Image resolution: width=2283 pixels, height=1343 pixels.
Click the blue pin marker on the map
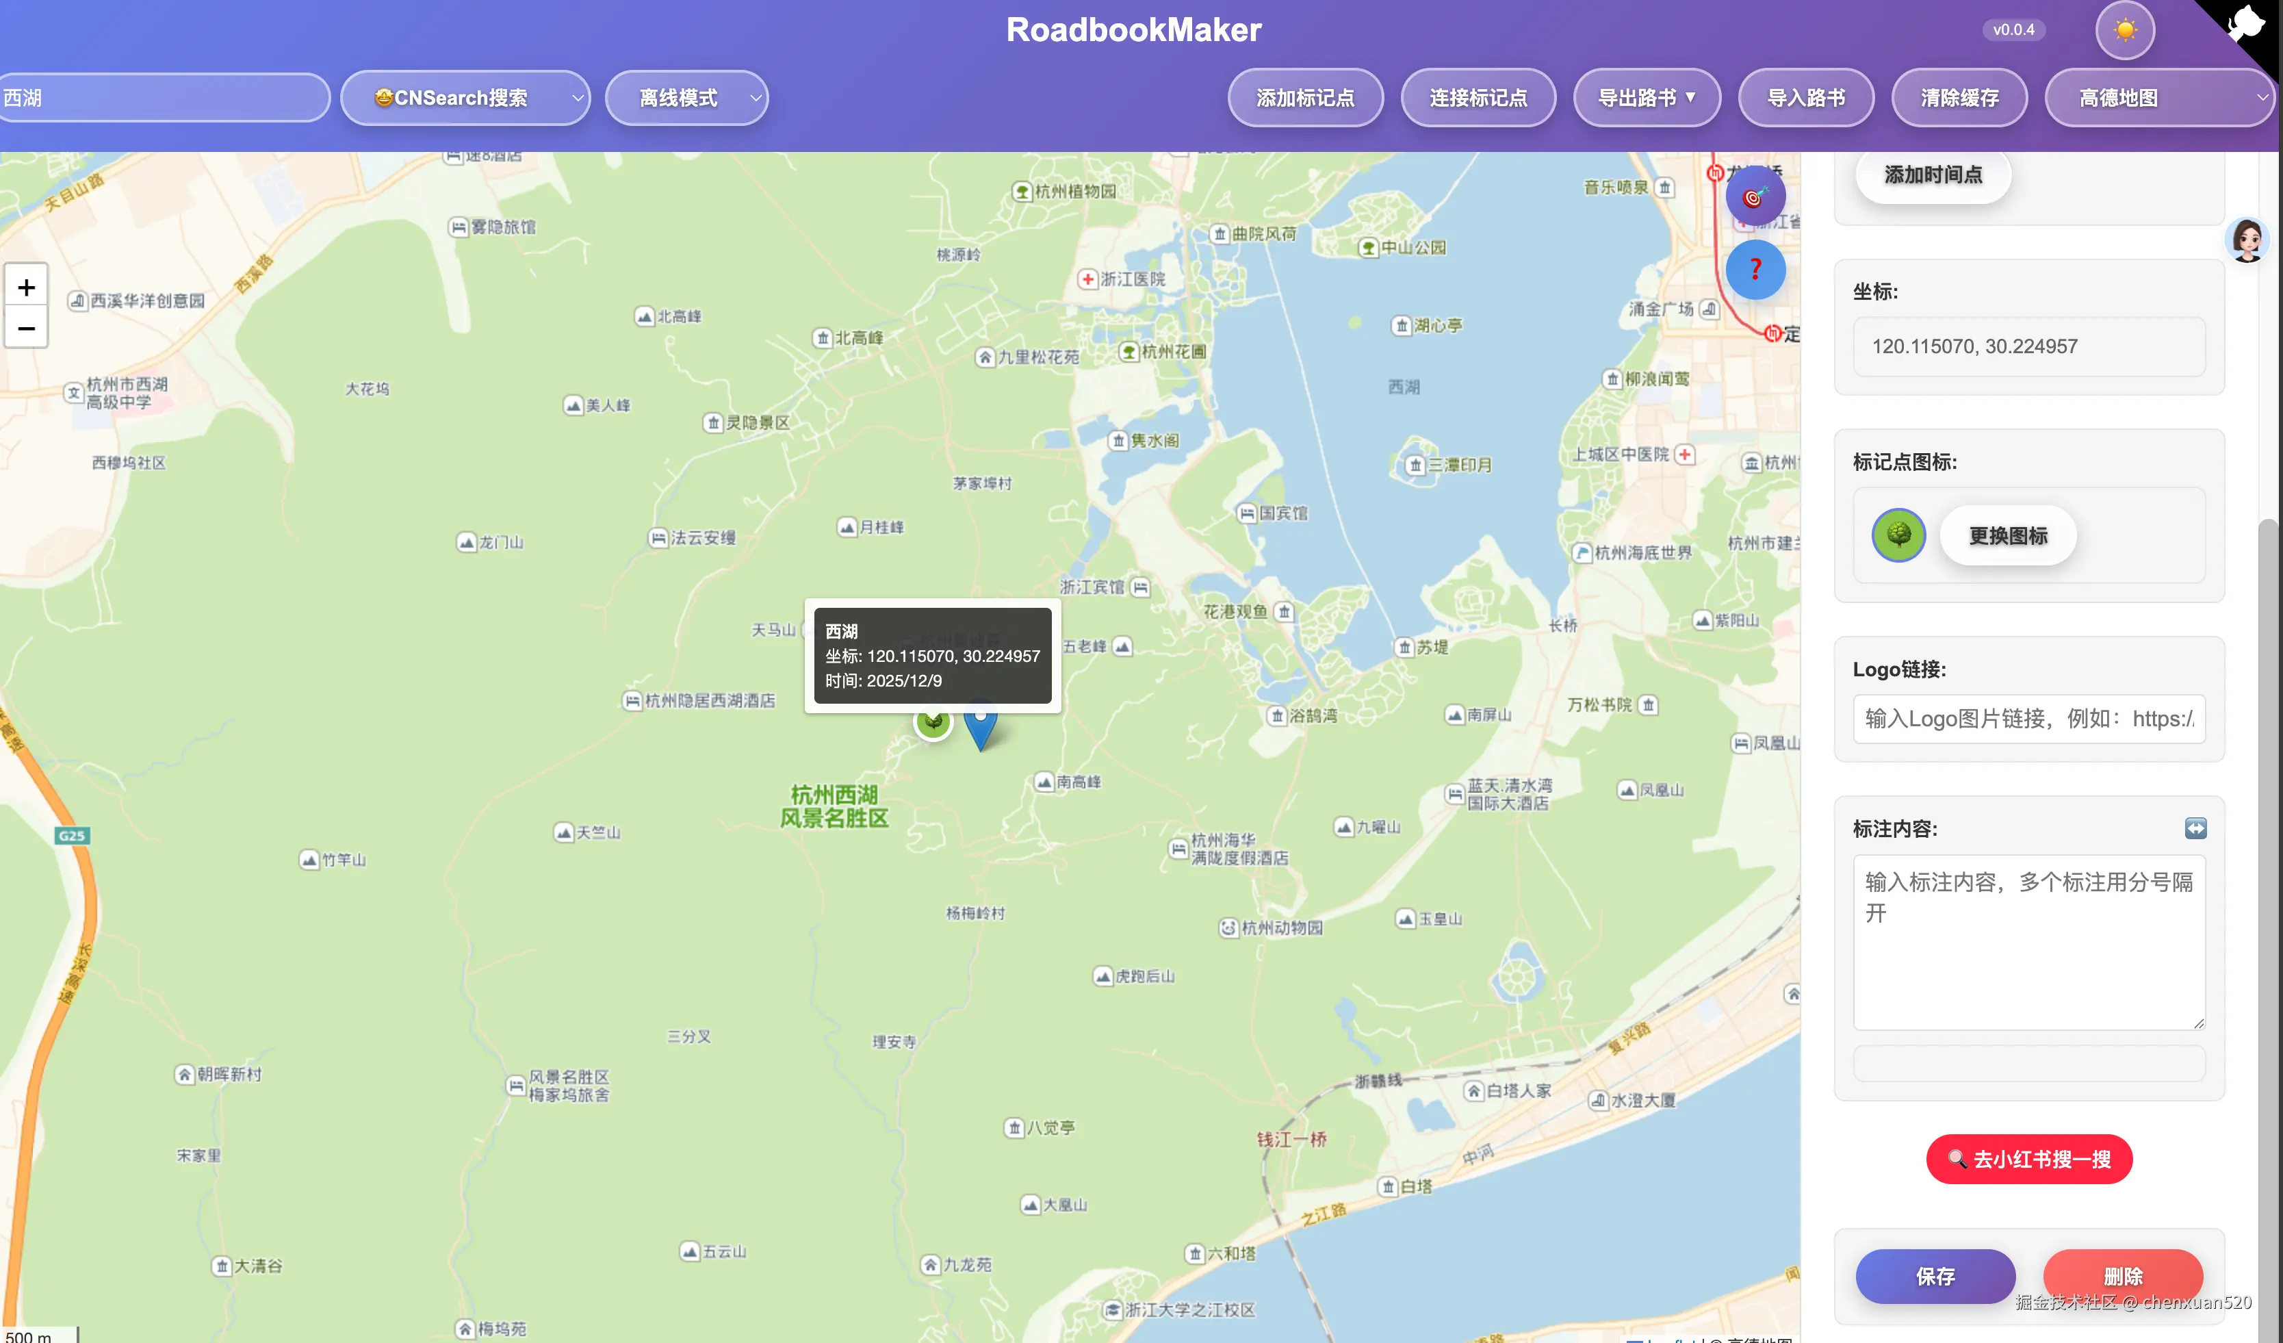[980, 728]
